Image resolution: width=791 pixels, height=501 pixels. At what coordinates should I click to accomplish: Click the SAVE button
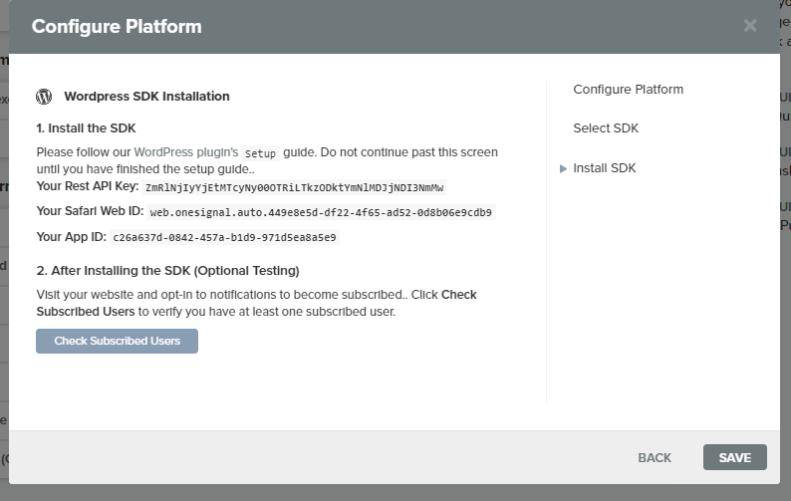(x=735, y=457)
